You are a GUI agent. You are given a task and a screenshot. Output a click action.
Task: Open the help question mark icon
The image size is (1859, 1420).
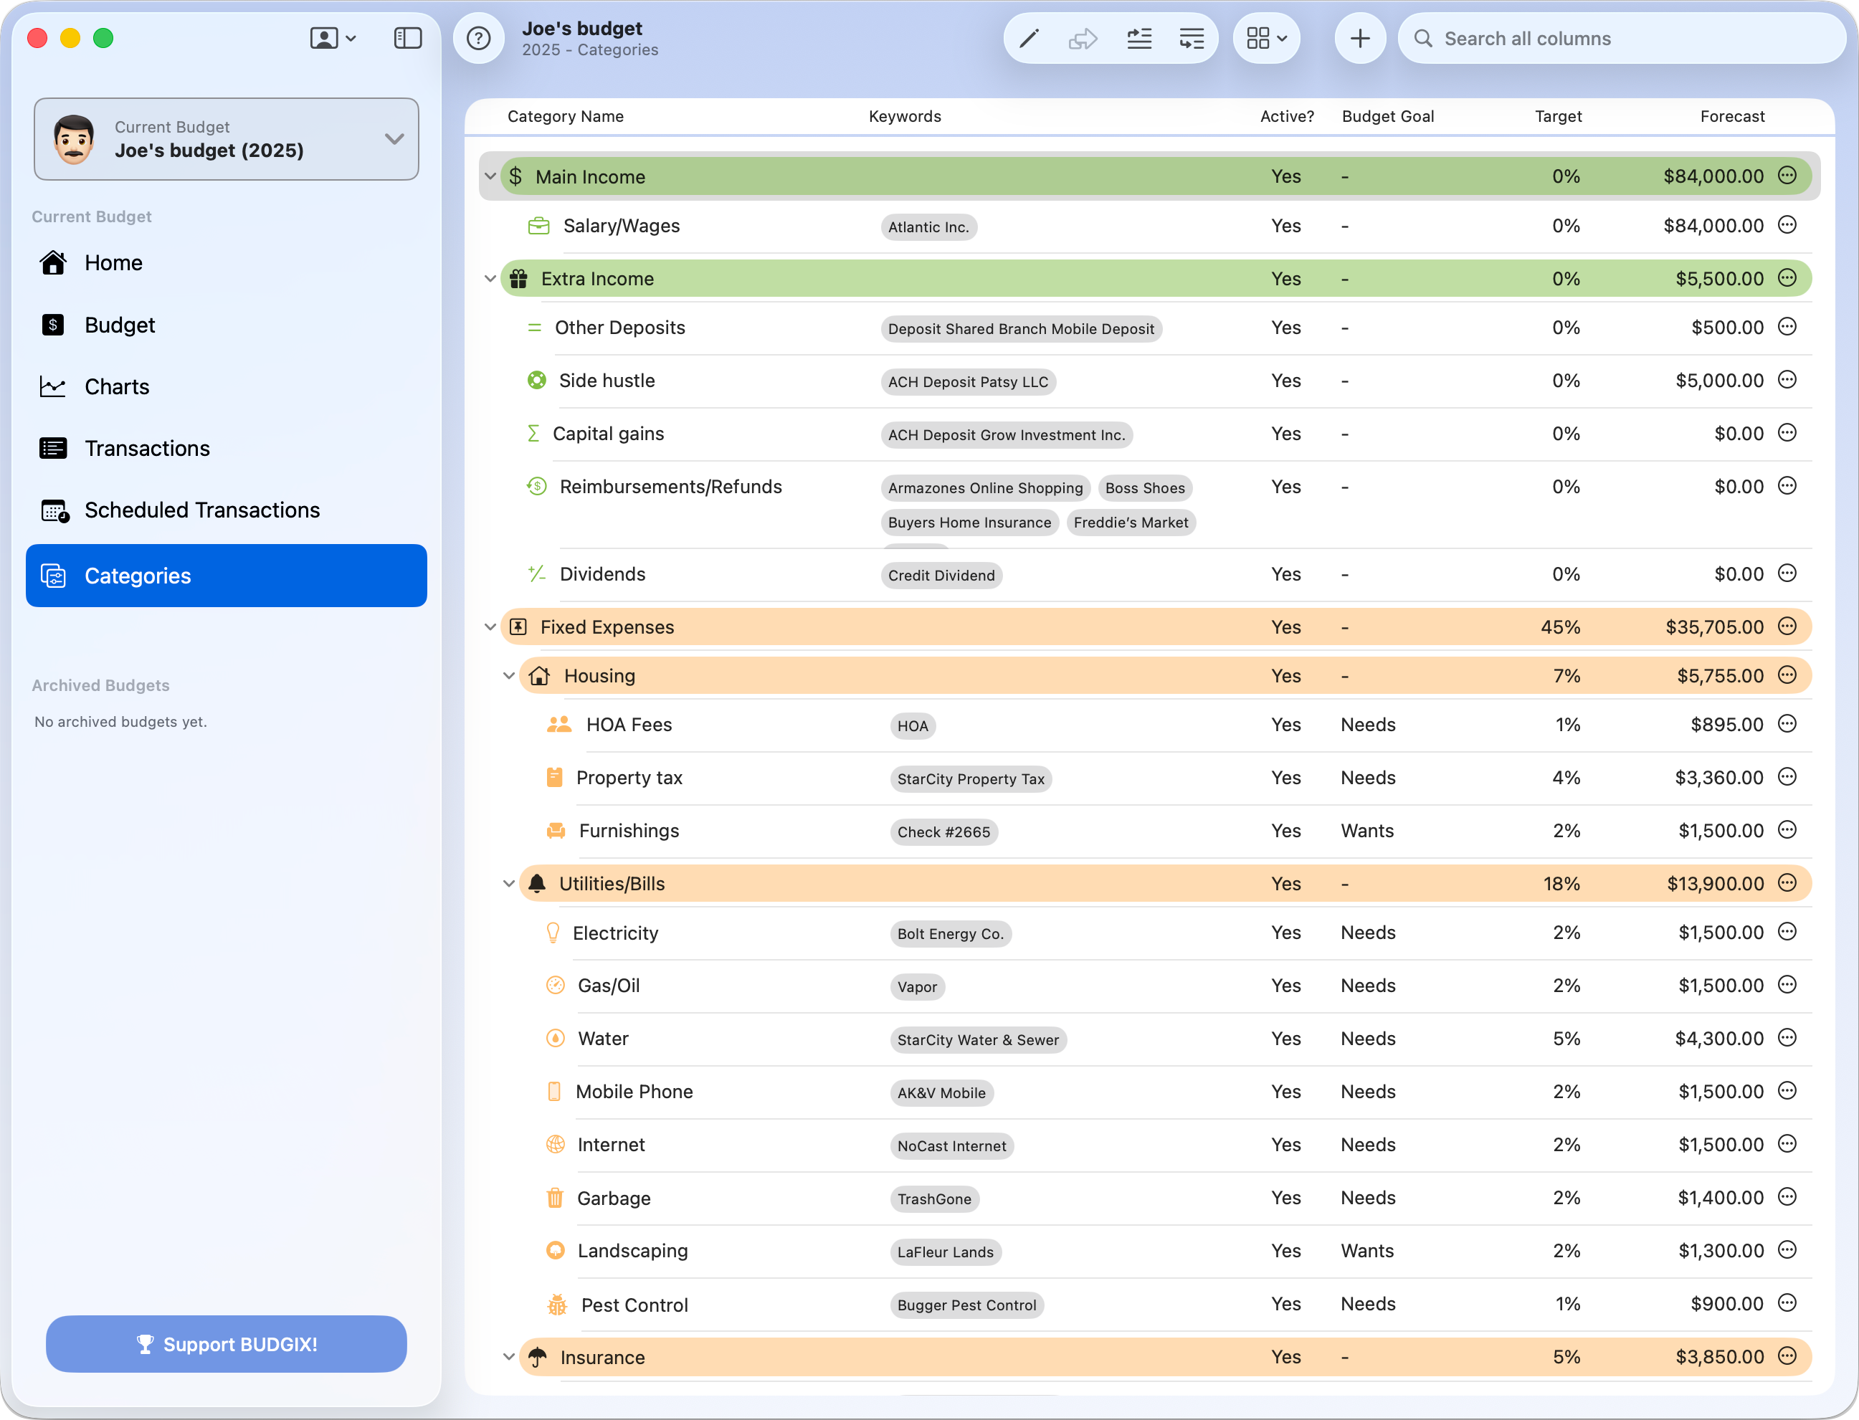[478, 38]
